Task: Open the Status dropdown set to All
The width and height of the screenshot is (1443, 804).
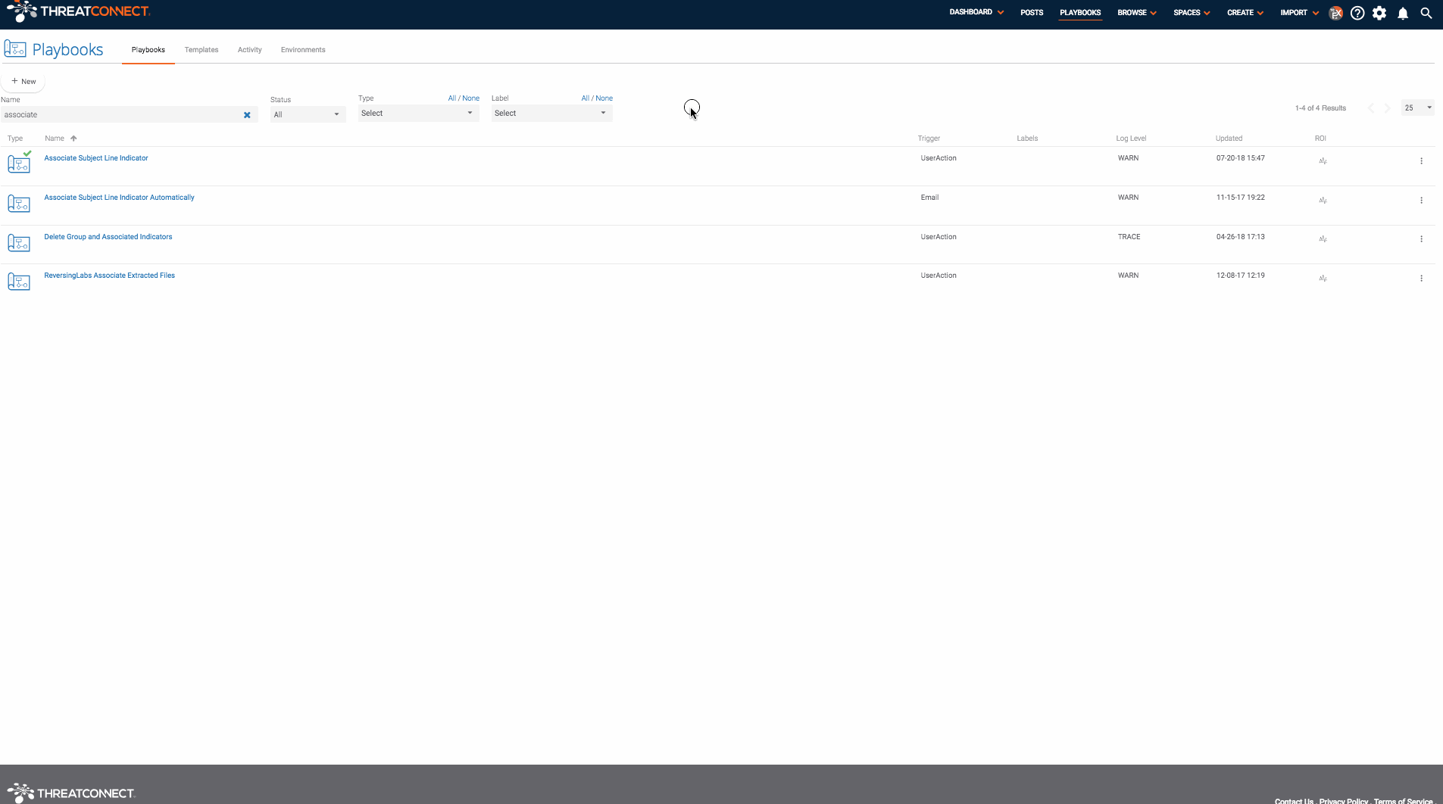Action: pyautogui.click(x=308, y=114)
